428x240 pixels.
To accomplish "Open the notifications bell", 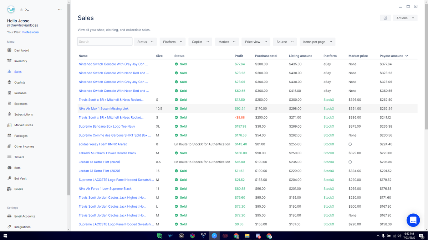I will coord(22,10).
